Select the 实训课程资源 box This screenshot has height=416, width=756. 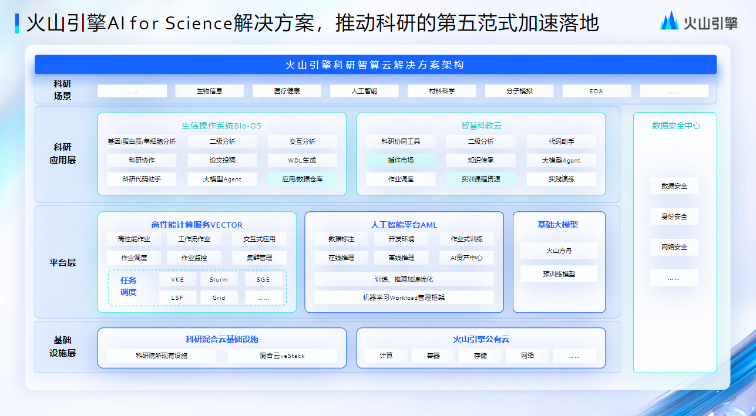click(481, 179)
